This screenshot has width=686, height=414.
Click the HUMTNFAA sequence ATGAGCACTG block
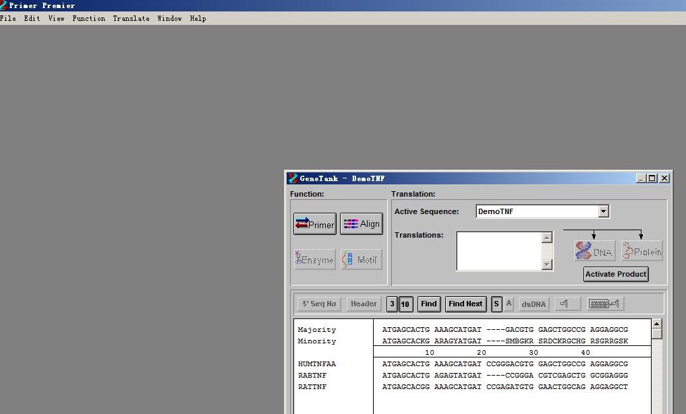point(406,364)
